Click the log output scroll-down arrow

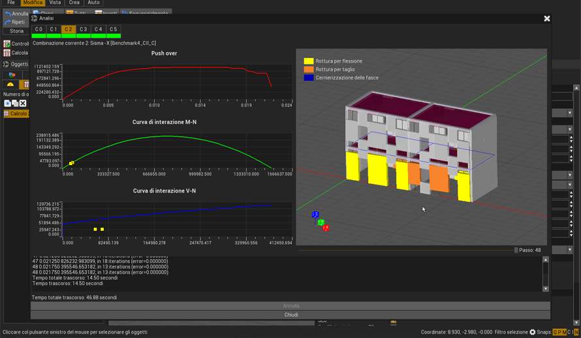(546, 288)
